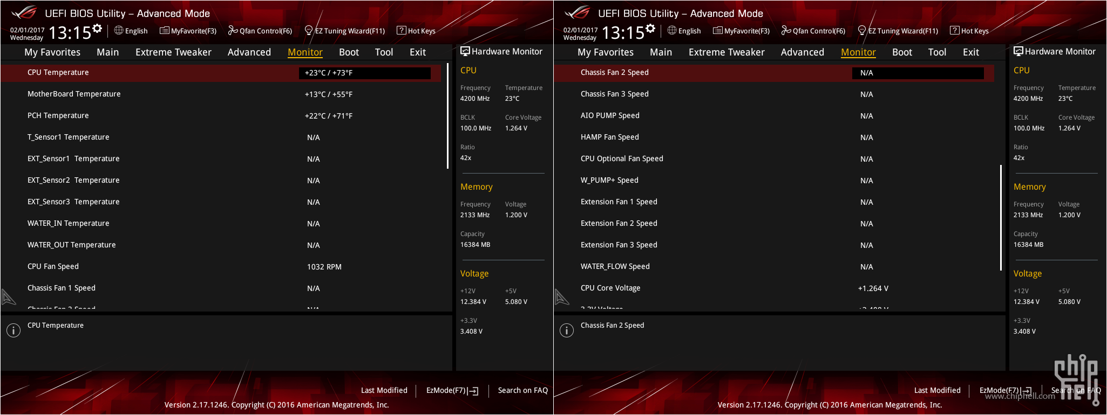1107x415 pixels.
Task: Open Advanced tab in right window
Action: click(x=803, y=52)
